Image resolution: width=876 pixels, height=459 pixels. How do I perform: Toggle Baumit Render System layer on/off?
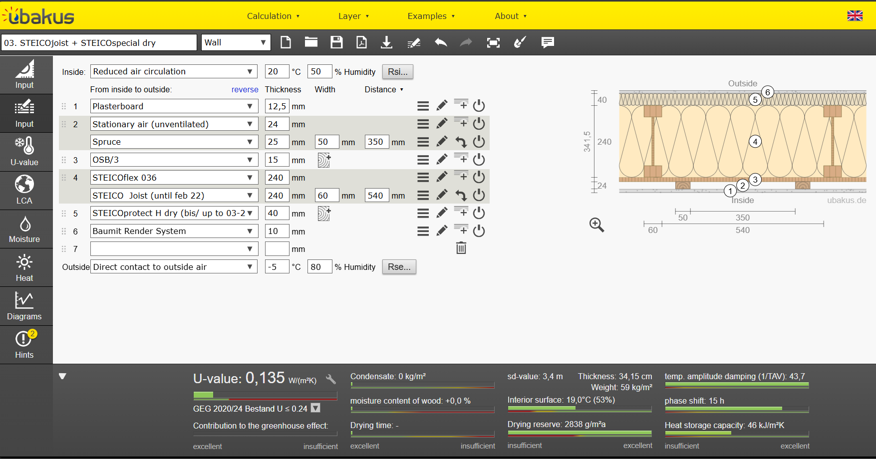[x=479, y=231]
